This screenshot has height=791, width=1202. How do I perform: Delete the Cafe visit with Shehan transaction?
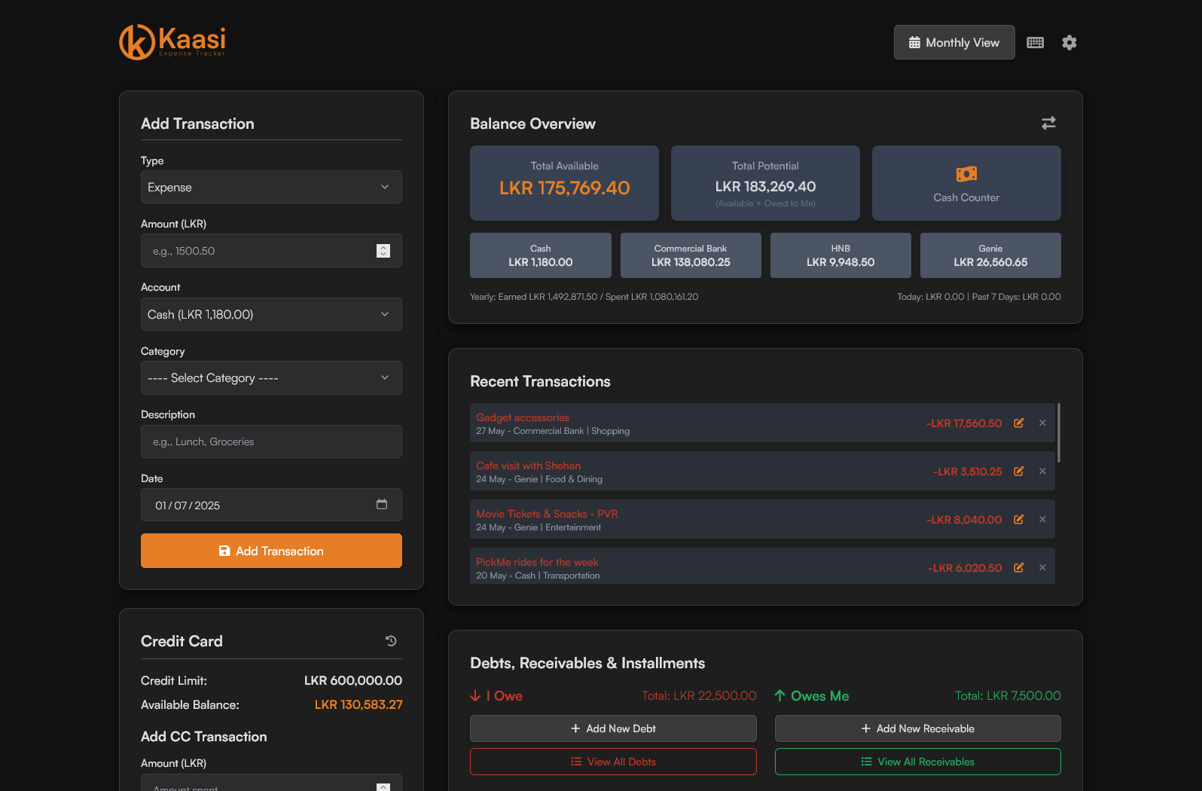[x=1042, y=472]
